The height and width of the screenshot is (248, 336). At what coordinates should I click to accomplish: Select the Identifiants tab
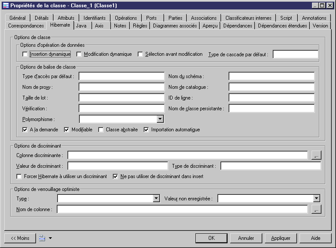(x=94, y=18)
